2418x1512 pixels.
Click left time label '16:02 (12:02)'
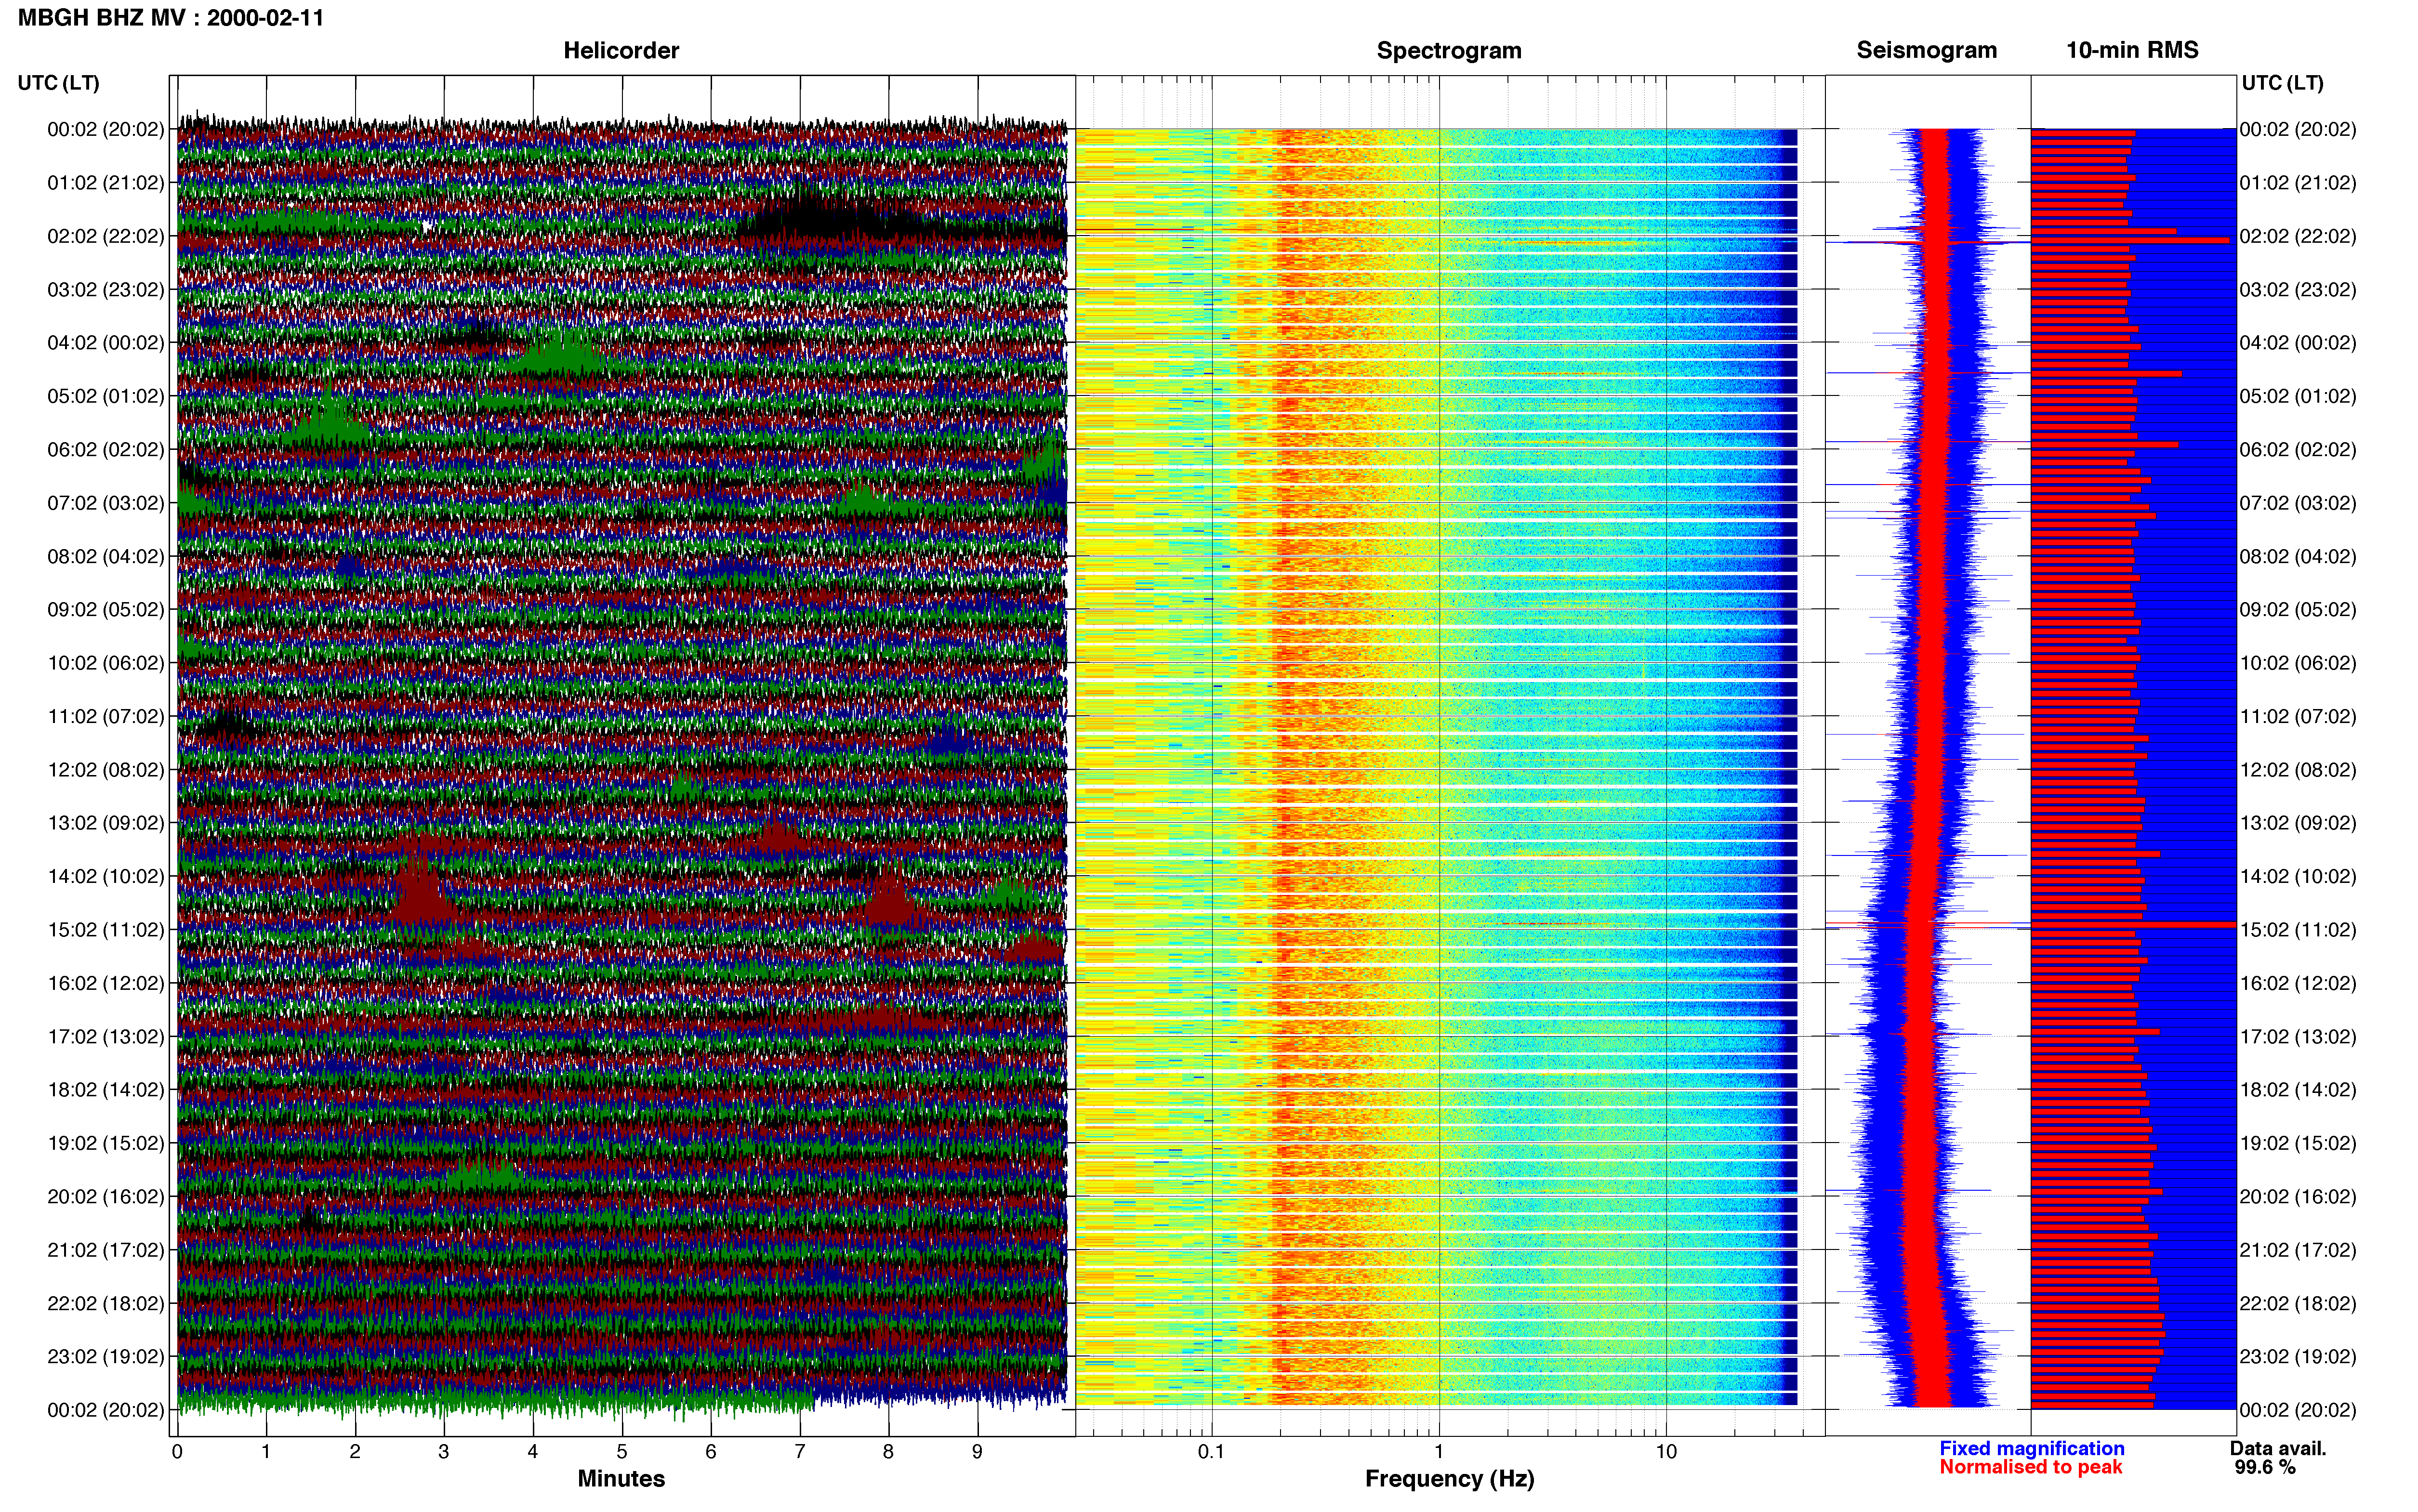[106, 983]
